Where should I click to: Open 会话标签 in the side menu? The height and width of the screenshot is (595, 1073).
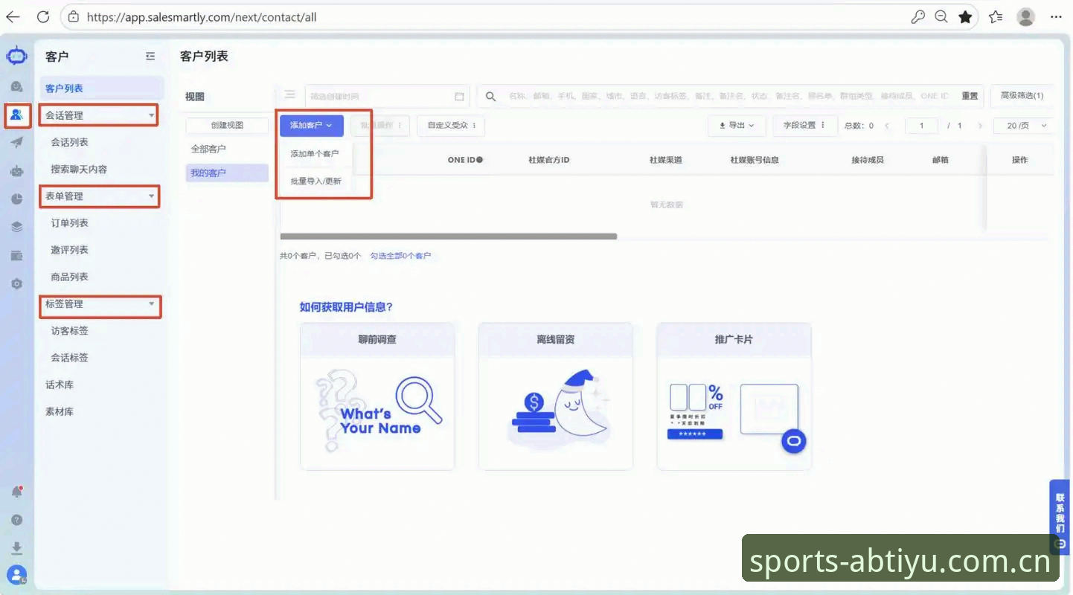pos(70,358)
